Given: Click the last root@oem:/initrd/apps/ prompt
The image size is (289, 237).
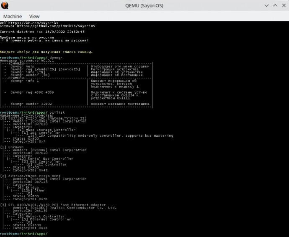Looking at the screenshot, I should click(x=23, y=234).
